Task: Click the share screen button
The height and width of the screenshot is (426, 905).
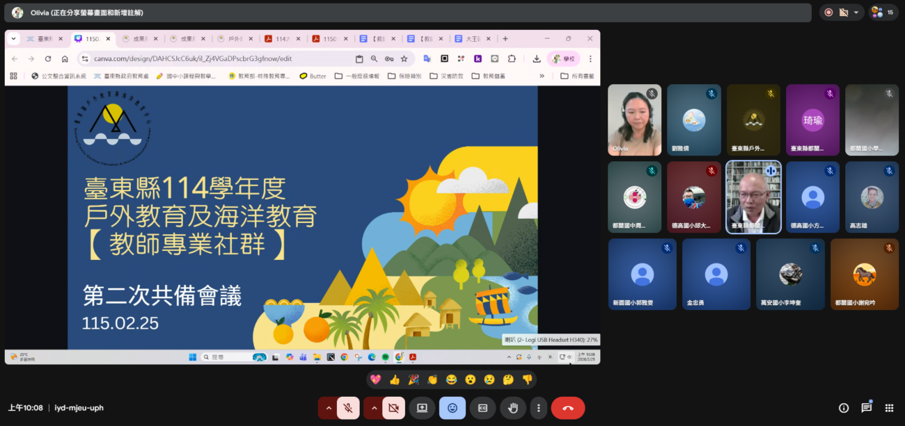Action: click(x=422, y=408)
